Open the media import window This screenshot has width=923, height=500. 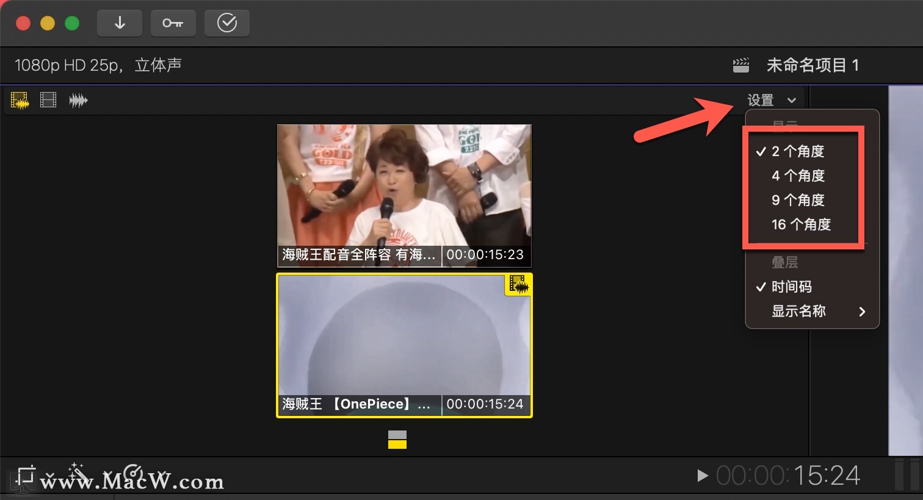[120, 23]
